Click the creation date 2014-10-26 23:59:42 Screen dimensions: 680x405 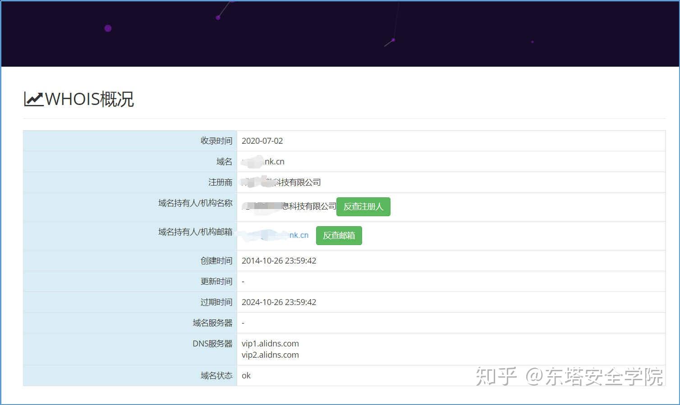point(279,260)
